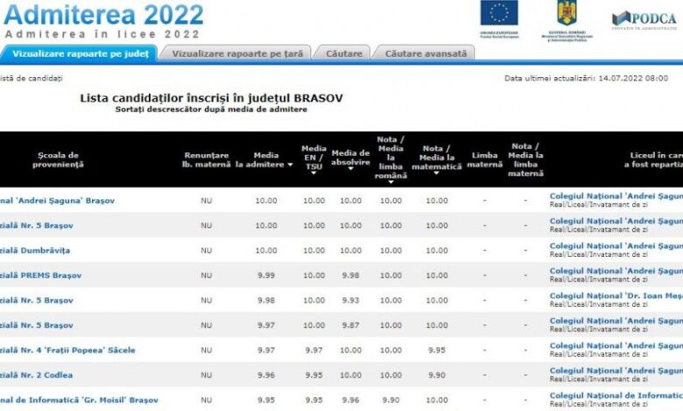683x411 pixels.
Task: Open school link Informatică 'Gr. Moisil' Brașov
Action: tap(79, 401)
